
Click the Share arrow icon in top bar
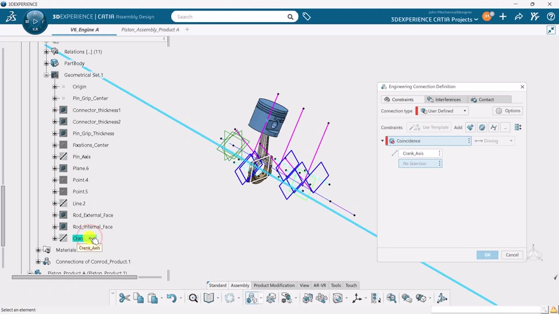pos(519,16)
